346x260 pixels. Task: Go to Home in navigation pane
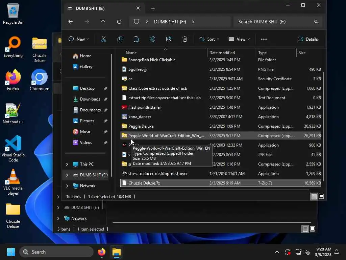click(x=85, y=56)
